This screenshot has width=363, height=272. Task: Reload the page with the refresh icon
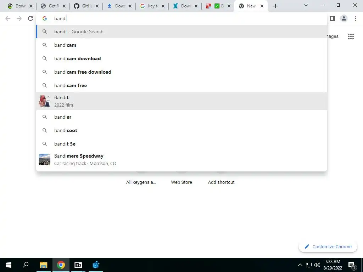[x=30, y=18]
